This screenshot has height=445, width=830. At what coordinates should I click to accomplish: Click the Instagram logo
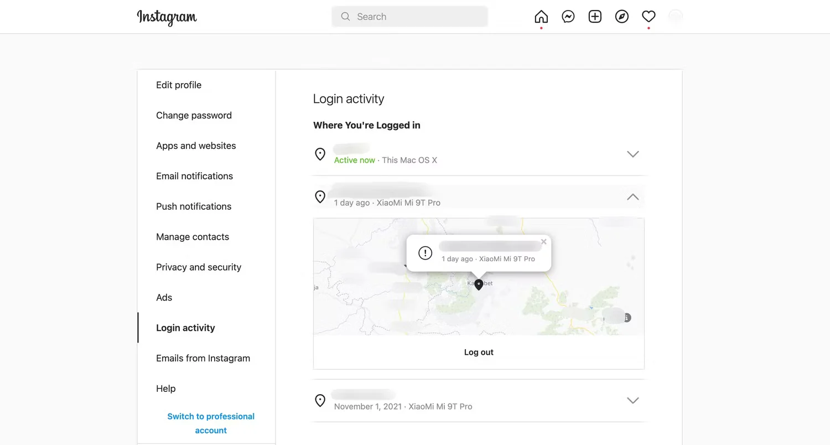tap(167, 17)
